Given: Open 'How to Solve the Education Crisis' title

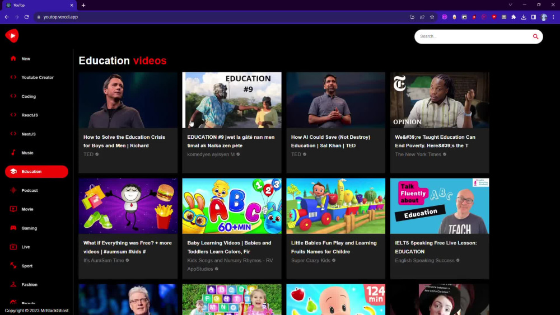Looking at the screenshot, I should pyautogui.click(x=124, y=141).
